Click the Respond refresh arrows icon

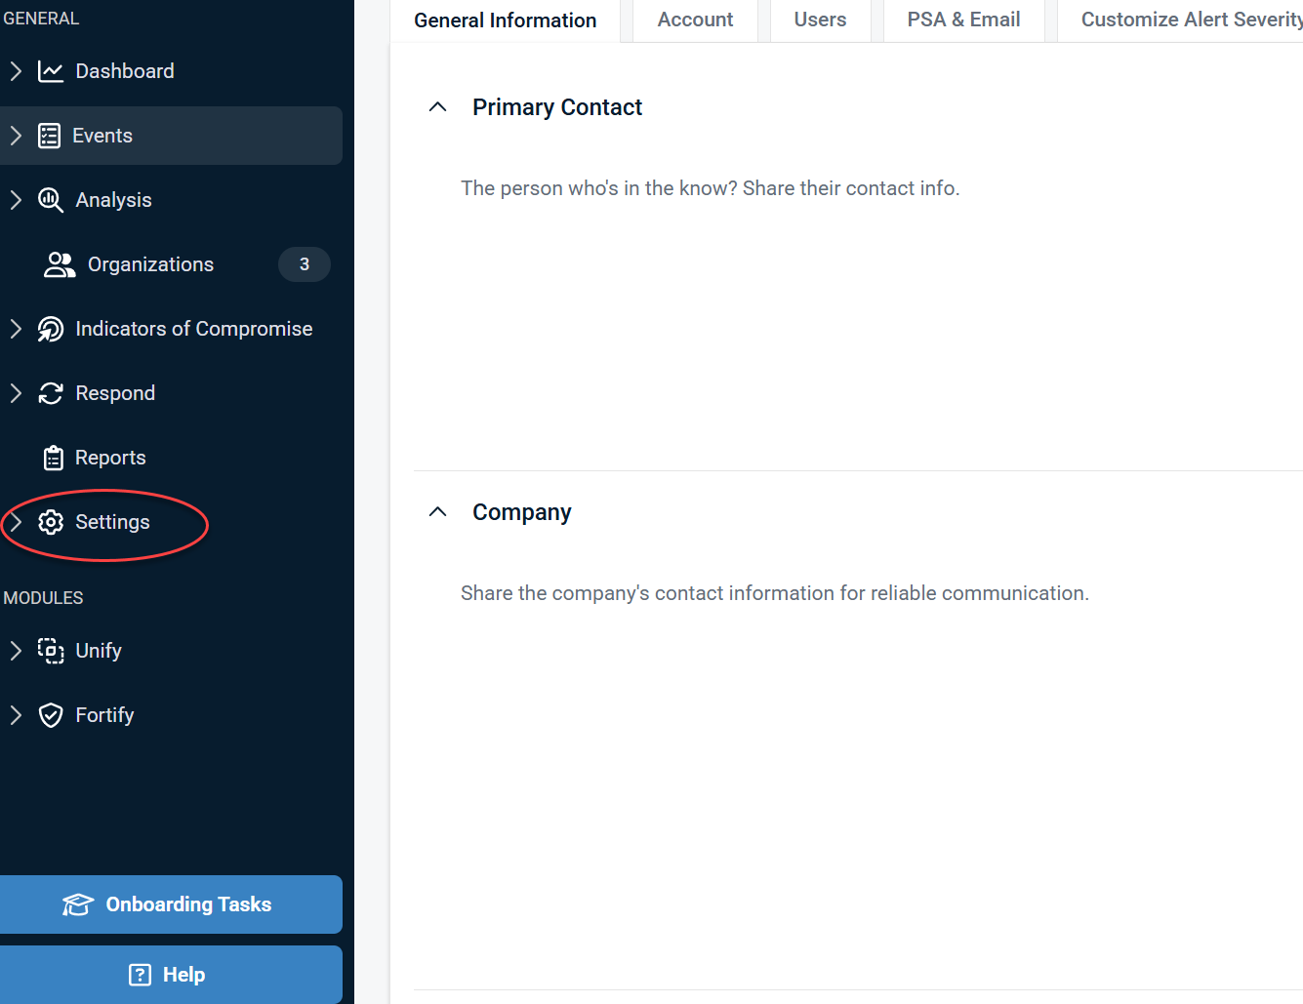(x=51, y=393)
